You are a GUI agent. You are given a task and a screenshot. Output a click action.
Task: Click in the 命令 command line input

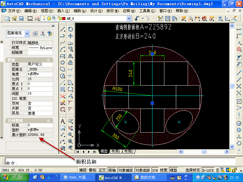click(x=120, y=162)
